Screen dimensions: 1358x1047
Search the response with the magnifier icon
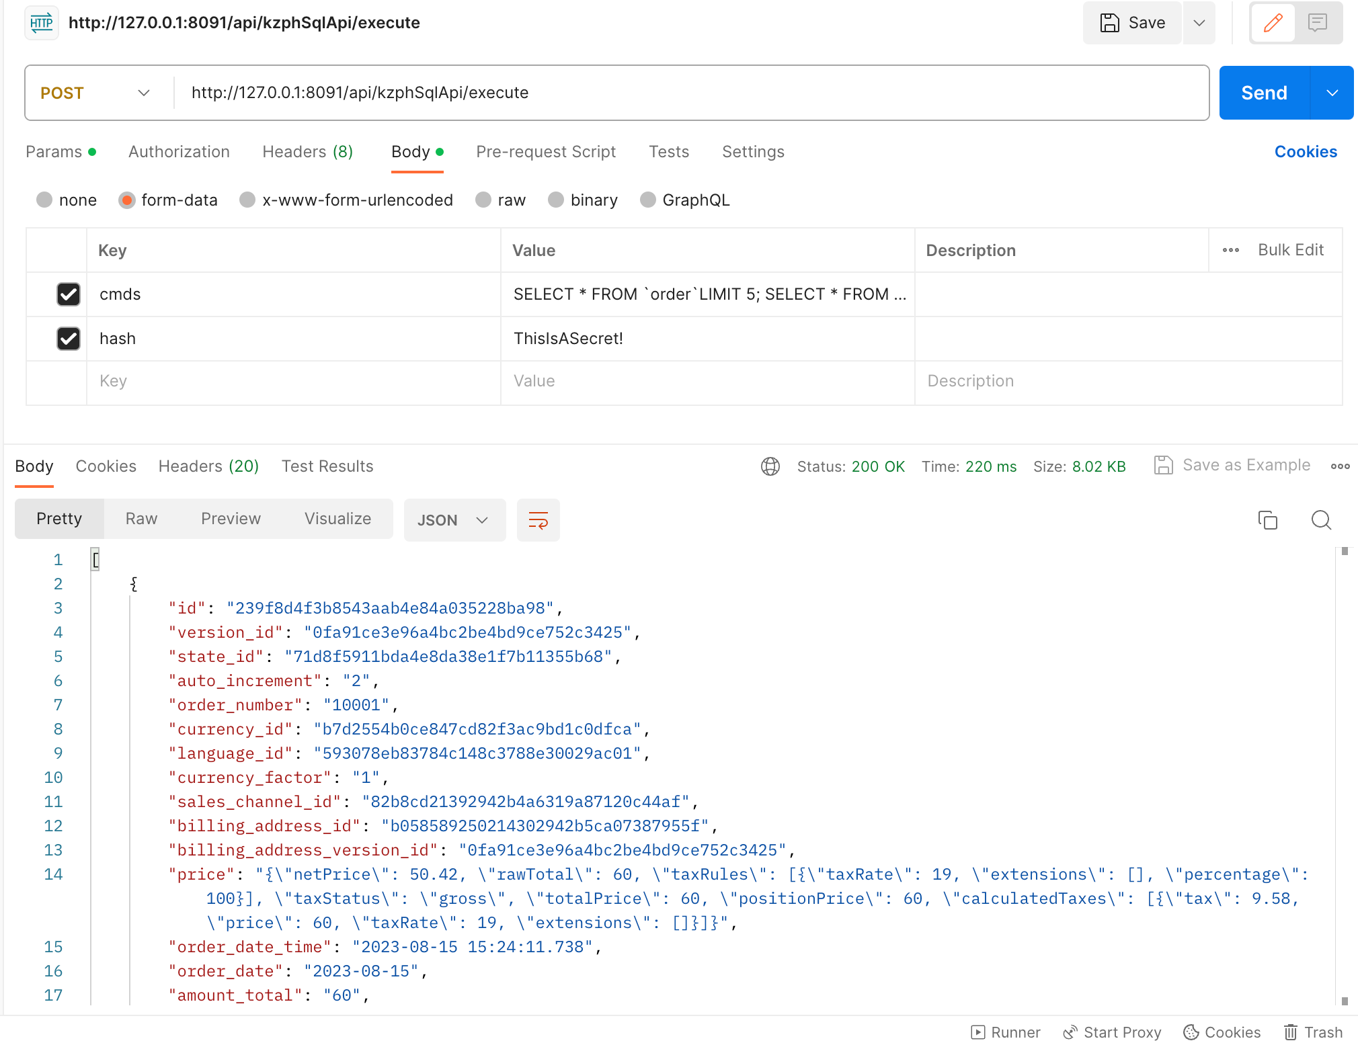point(1321,520)
